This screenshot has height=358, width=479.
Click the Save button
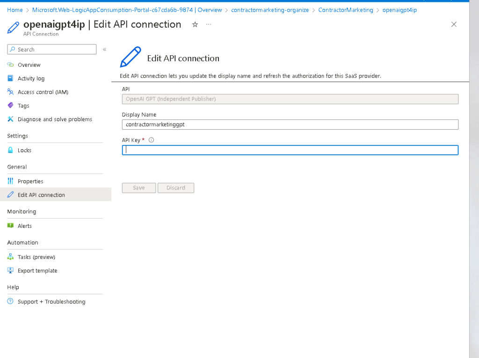point(139,188)
